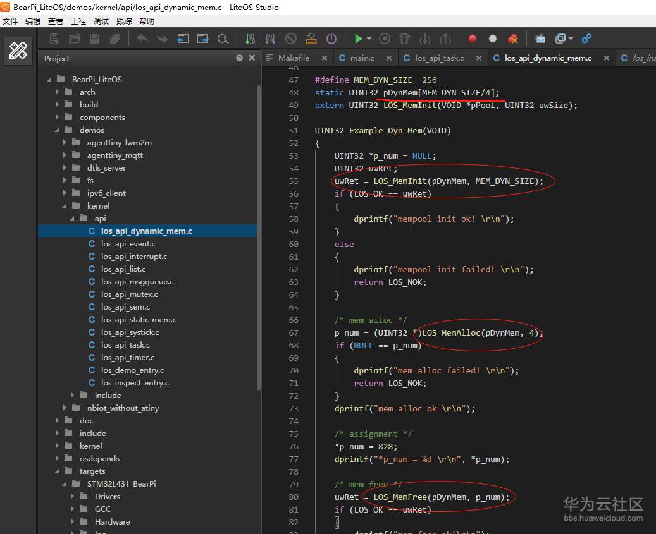Viewport: 656px width, 534px height.
Task: Expand the nbiot_without_atiny folder
Action: click(66, 408)
